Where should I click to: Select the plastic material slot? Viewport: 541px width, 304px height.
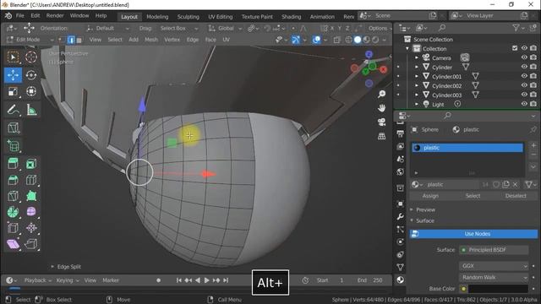pyautogui.click(x=467, y=148)
